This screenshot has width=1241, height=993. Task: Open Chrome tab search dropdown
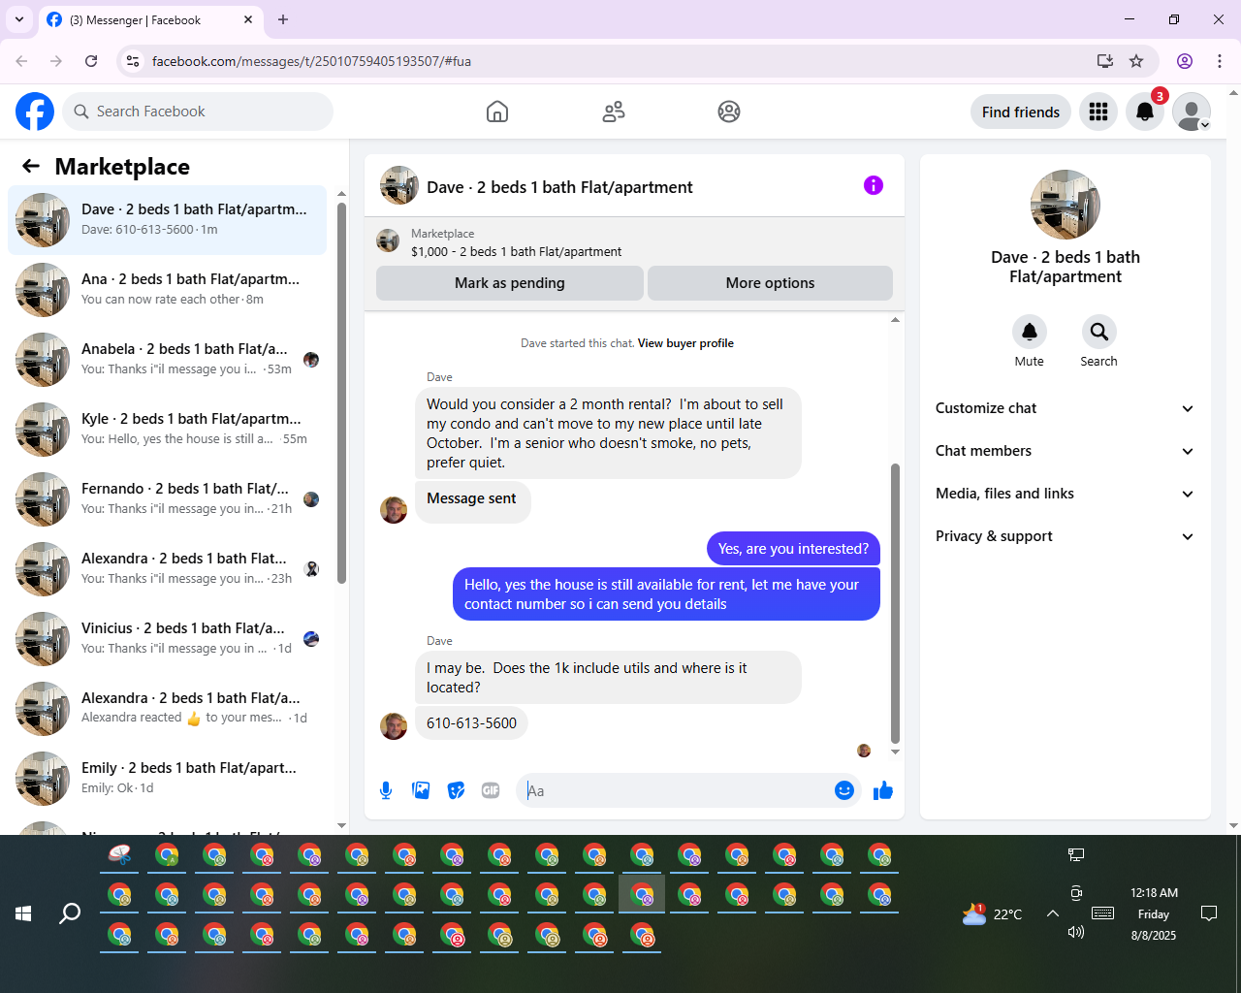pyautogui.click(x=19, y=19)
